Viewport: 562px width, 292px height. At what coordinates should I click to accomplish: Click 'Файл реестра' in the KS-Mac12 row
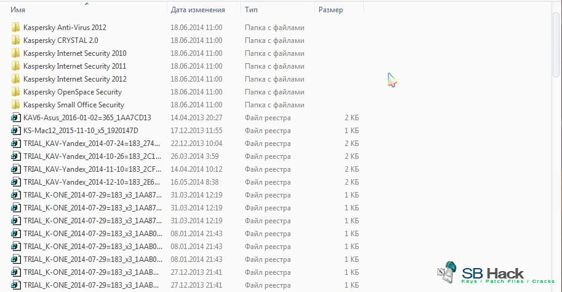tap(267, 131)
